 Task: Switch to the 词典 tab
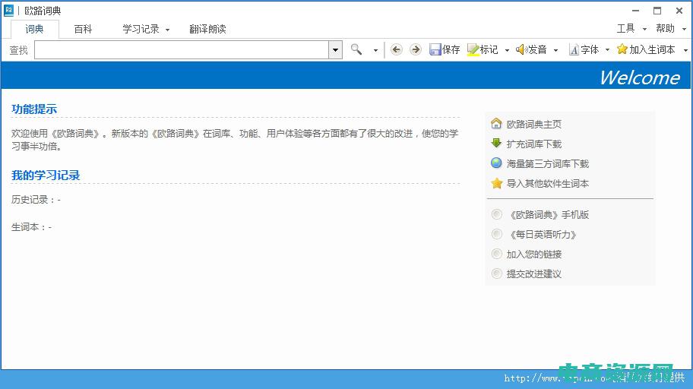click(34, 29)
